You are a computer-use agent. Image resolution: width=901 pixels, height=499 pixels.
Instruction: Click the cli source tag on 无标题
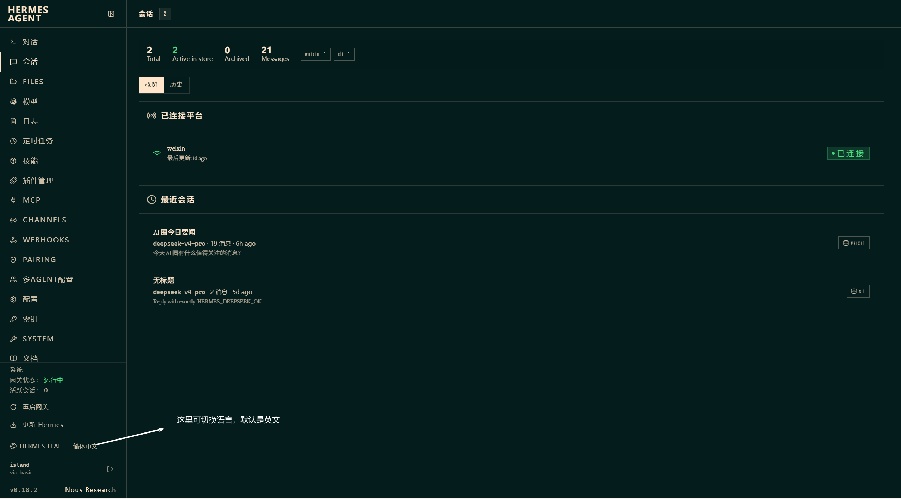[858, 291]
